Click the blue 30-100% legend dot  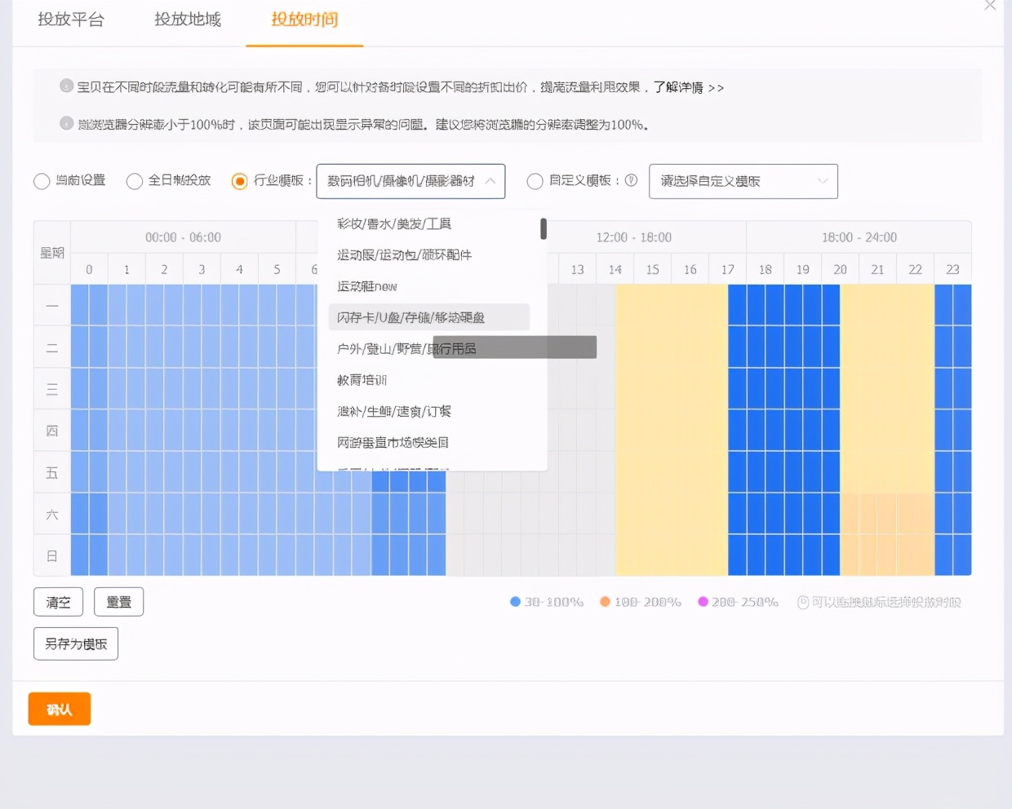(x=514, y=601)
